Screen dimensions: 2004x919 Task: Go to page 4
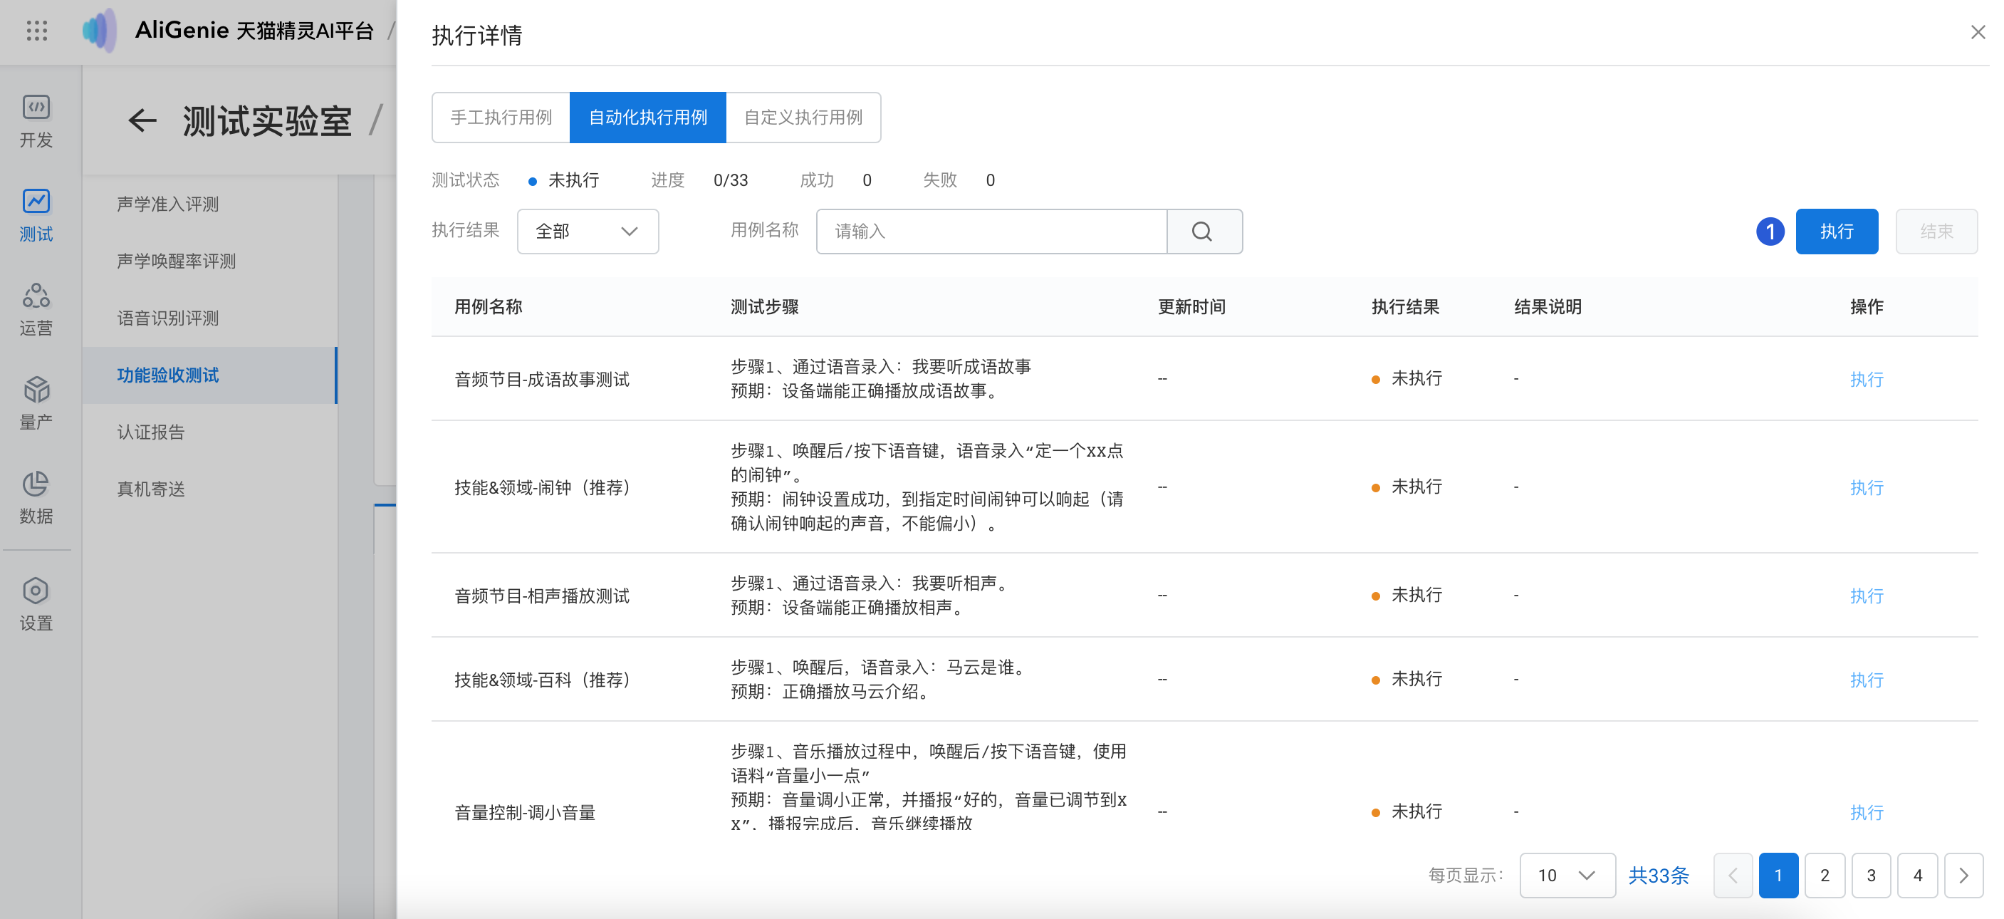coord(1918,876)
